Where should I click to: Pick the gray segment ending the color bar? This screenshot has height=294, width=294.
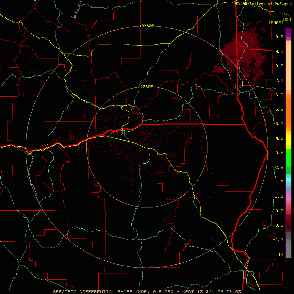coord(288,249)
